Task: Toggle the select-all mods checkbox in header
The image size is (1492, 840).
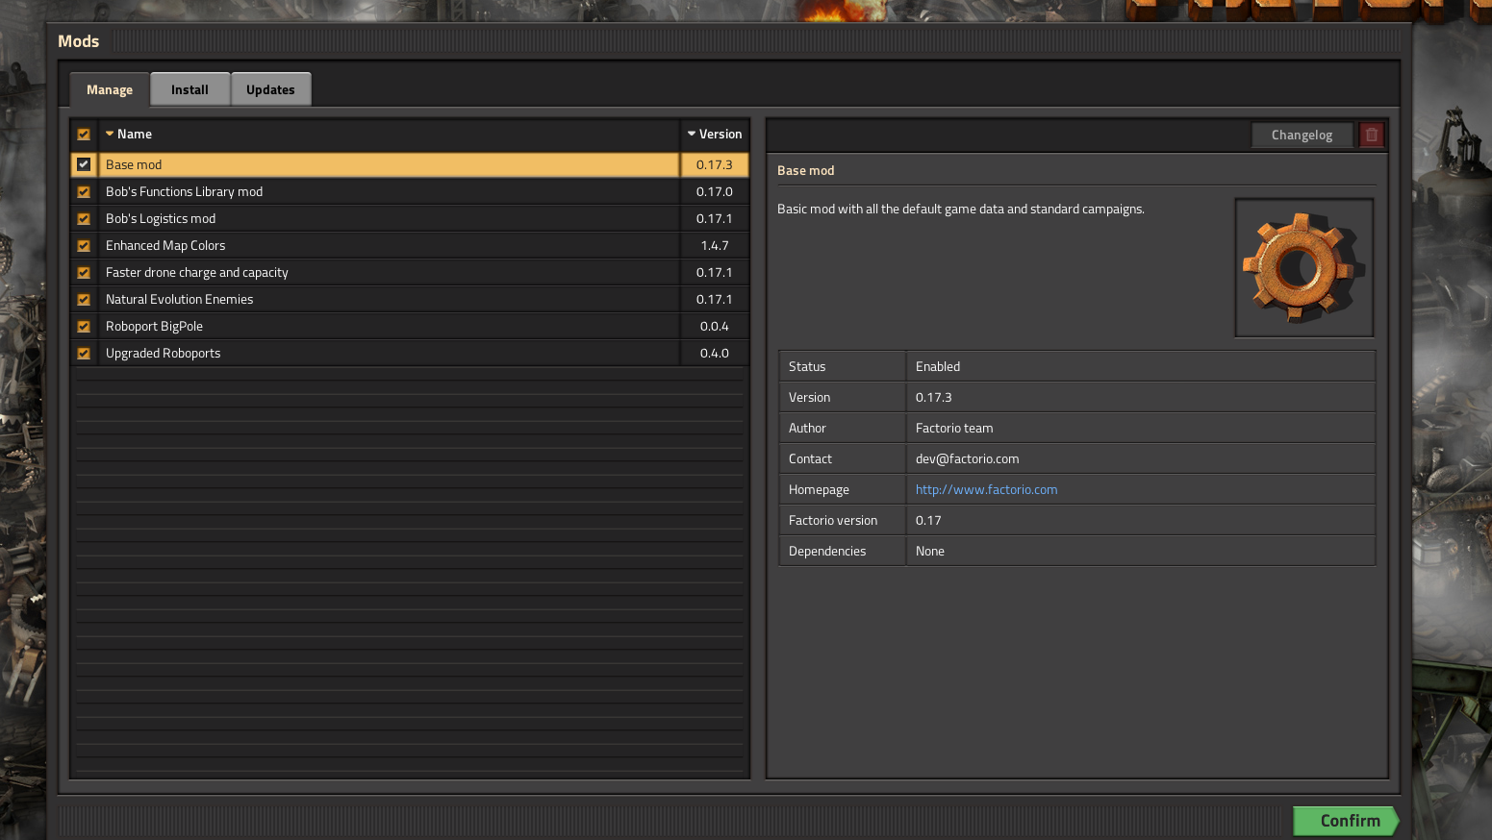Action: [84, 135]
